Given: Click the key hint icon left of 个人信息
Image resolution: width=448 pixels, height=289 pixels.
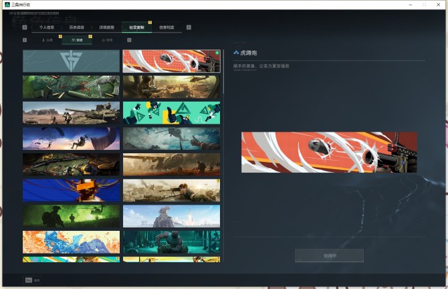Looking at the screenshot, I should [x=25, y=27].
